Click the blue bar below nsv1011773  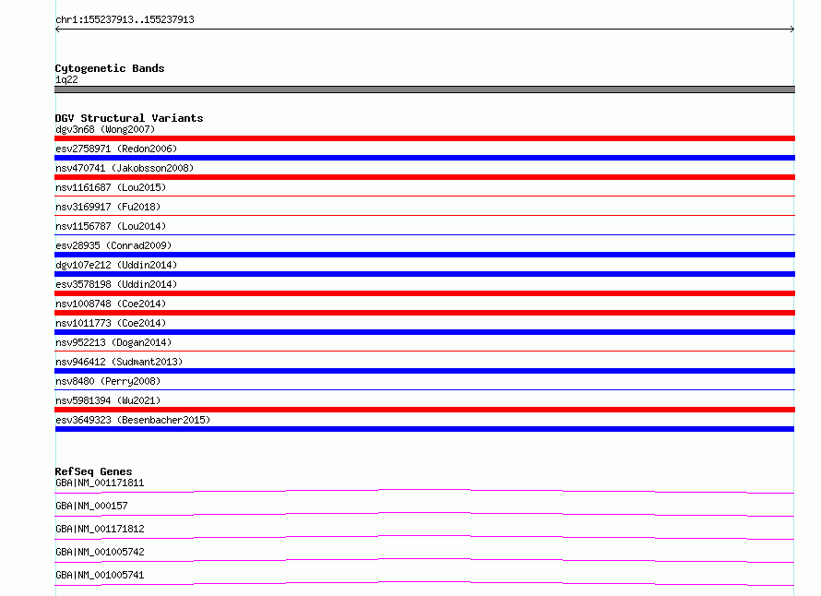coord(424,332)
